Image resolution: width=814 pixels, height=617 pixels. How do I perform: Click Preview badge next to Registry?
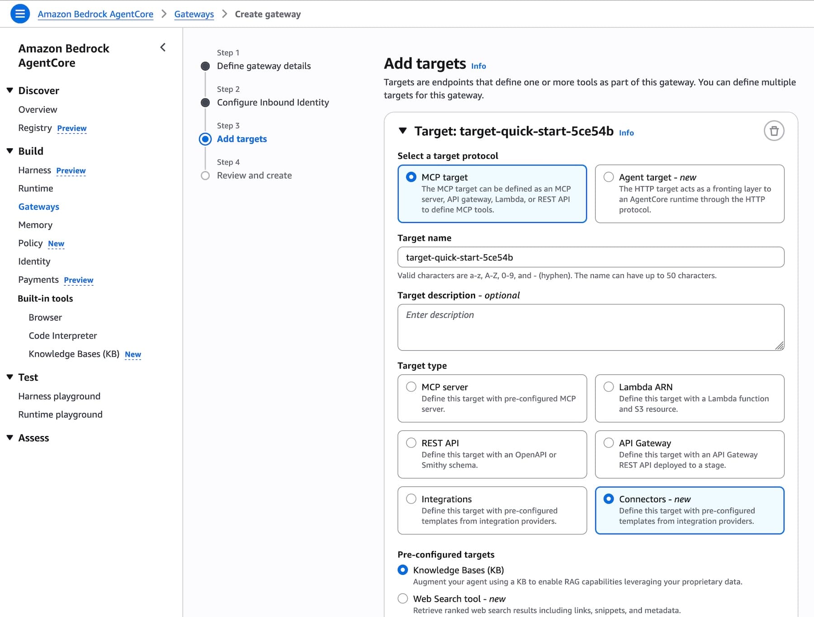pyautogui.click(x=72, y=128)
